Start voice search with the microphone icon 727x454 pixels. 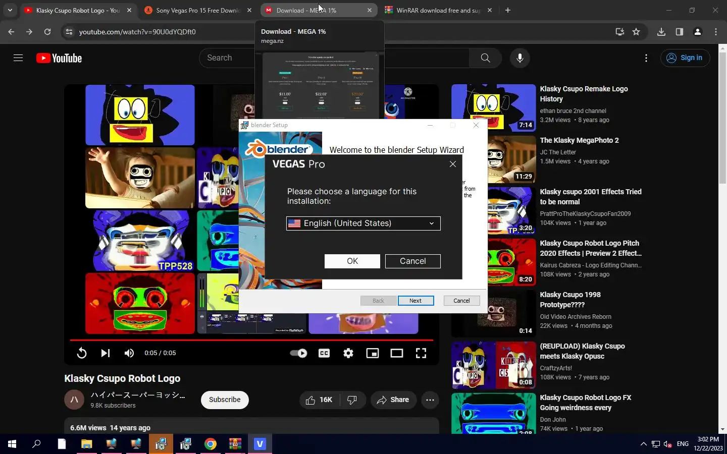click(x=520, y=58)
